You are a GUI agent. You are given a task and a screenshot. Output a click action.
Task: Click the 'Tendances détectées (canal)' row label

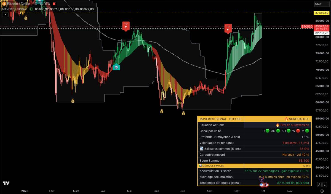click(220, 183)
